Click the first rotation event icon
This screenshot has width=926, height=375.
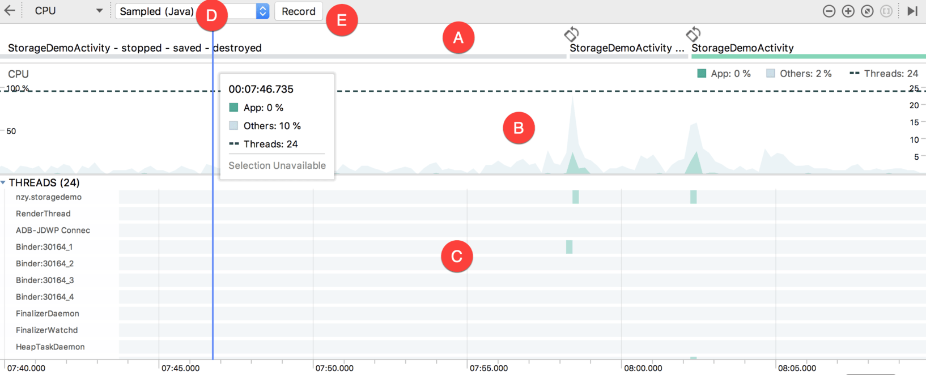tap(571, 35)
